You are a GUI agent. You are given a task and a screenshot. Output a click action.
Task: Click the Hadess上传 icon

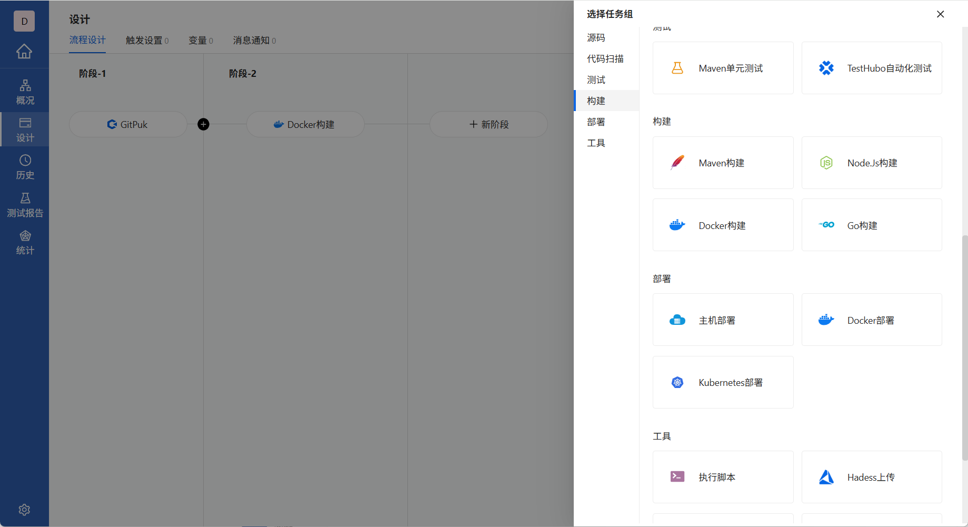826,477
